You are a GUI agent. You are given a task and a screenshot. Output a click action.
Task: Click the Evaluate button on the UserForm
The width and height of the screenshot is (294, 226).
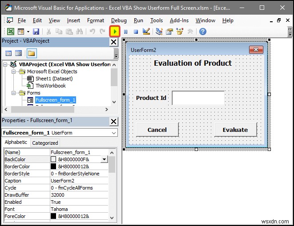coord(235,130)
